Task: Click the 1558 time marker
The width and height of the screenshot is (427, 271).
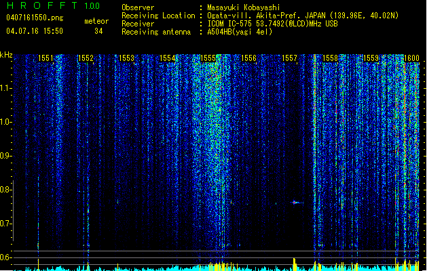Action: pyautogui.click(x=330, y=58)
